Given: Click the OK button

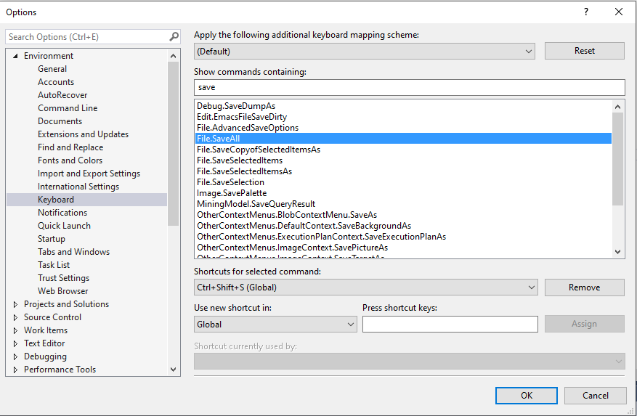Looking at the screenshot, I should (x=526, y=395).
